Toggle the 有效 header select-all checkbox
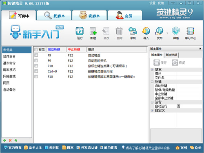The image size is (204, 153). (x=36, y=49)
